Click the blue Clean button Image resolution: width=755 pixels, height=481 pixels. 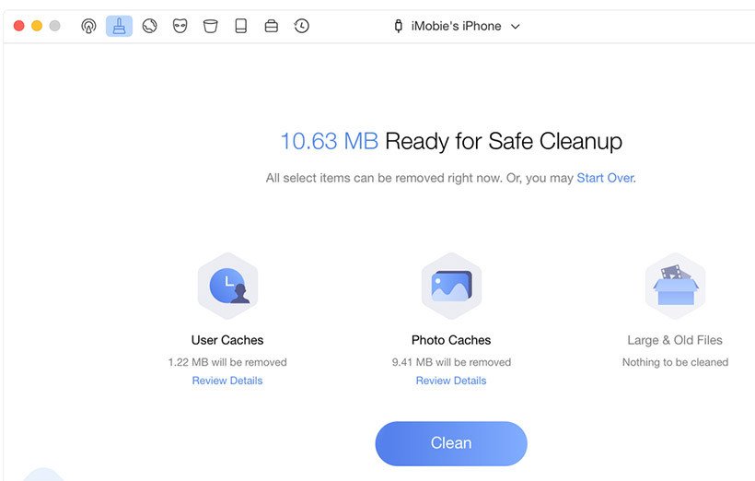click(x=451, y=443)
